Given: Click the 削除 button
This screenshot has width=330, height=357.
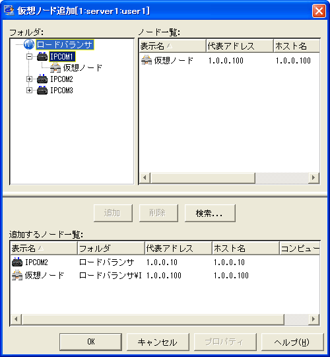Looking at the screenshot, I should click(158, 213).
